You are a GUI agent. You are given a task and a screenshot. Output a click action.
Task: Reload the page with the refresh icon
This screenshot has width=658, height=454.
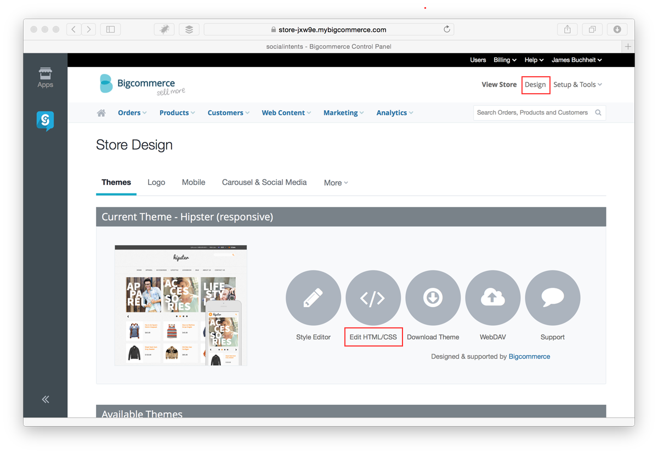(x=447, y=29)
